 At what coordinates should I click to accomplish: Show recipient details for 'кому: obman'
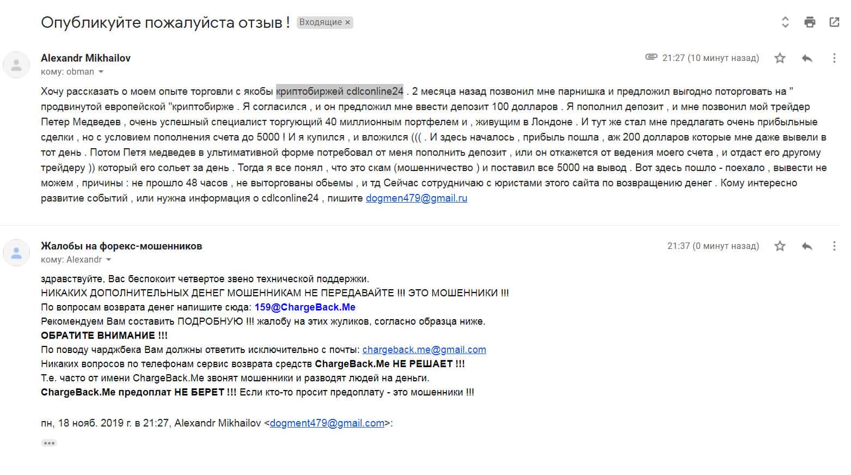coord(101,72)
